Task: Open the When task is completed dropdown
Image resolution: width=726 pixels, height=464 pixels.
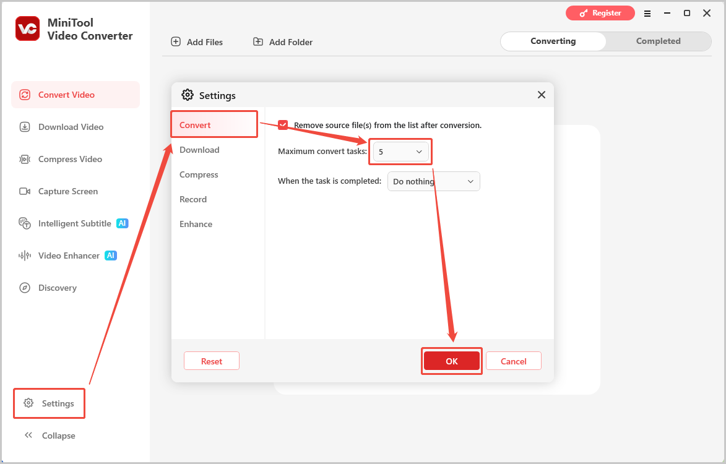Action: coord(434,181)
